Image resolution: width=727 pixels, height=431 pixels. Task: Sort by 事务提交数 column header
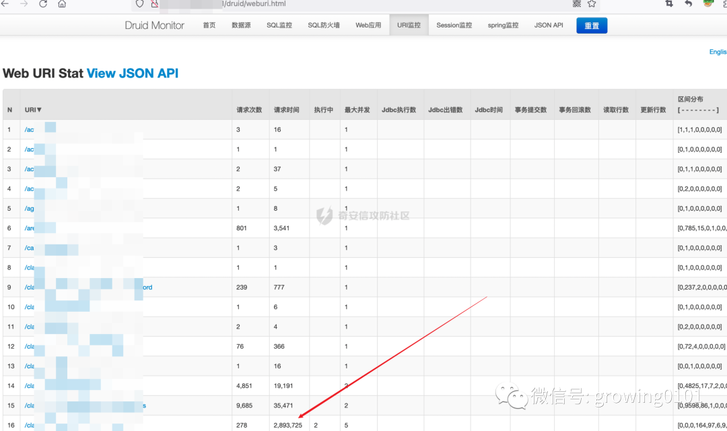click(x=530, y=110)
